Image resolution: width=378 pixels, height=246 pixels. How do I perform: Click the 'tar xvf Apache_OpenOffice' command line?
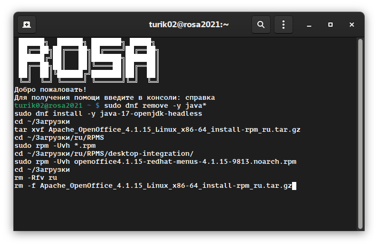click(x=157, y=130)
